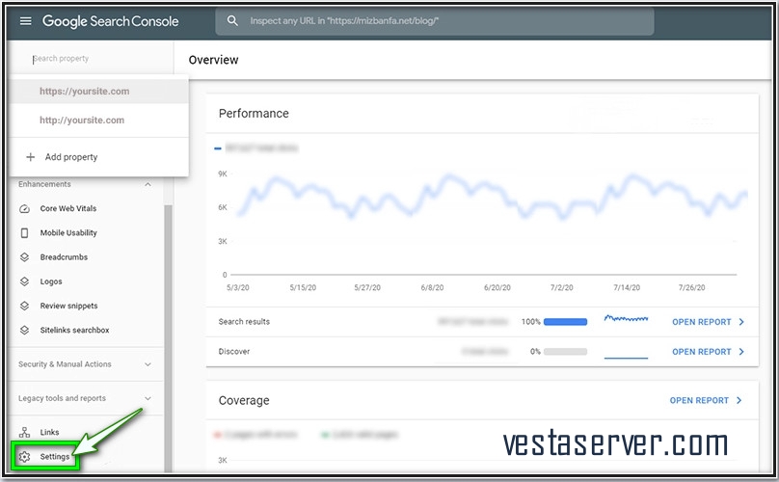Screen dimensions: 779x482
Task: Click the Mobile Usability phone icon
Action: (24, 233)
